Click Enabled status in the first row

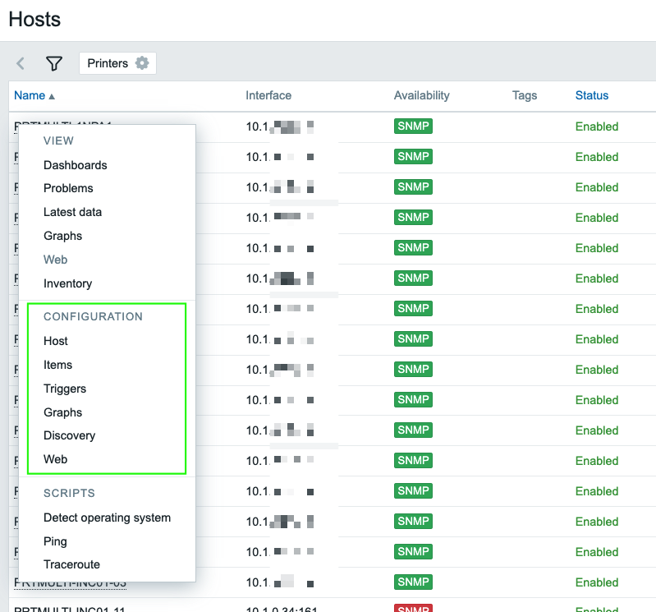point(596,127)
